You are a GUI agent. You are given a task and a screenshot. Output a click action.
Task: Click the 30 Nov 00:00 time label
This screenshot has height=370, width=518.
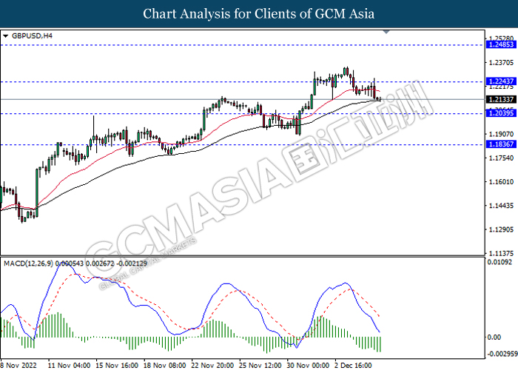click(309, 365)
